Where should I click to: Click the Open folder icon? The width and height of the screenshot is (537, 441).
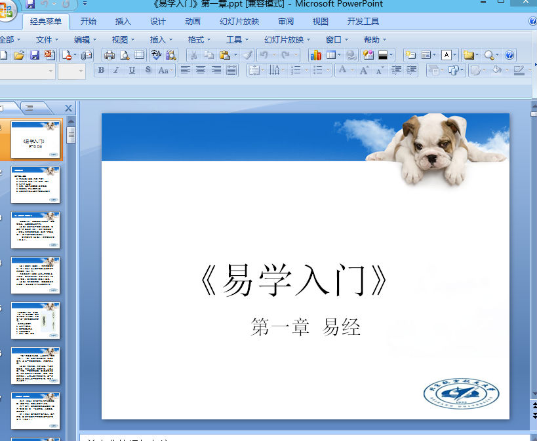[19, 55]
